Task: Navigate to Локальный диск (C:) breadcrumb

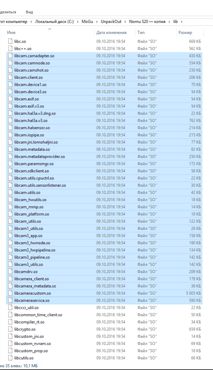Action: (55, 21)
